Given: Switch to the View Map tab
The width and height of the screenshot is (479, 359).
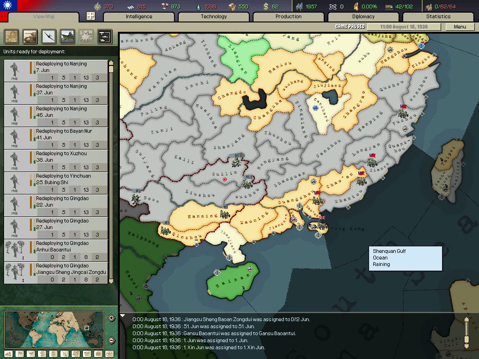Looking at the screenshot, I should tap(44, 16).
